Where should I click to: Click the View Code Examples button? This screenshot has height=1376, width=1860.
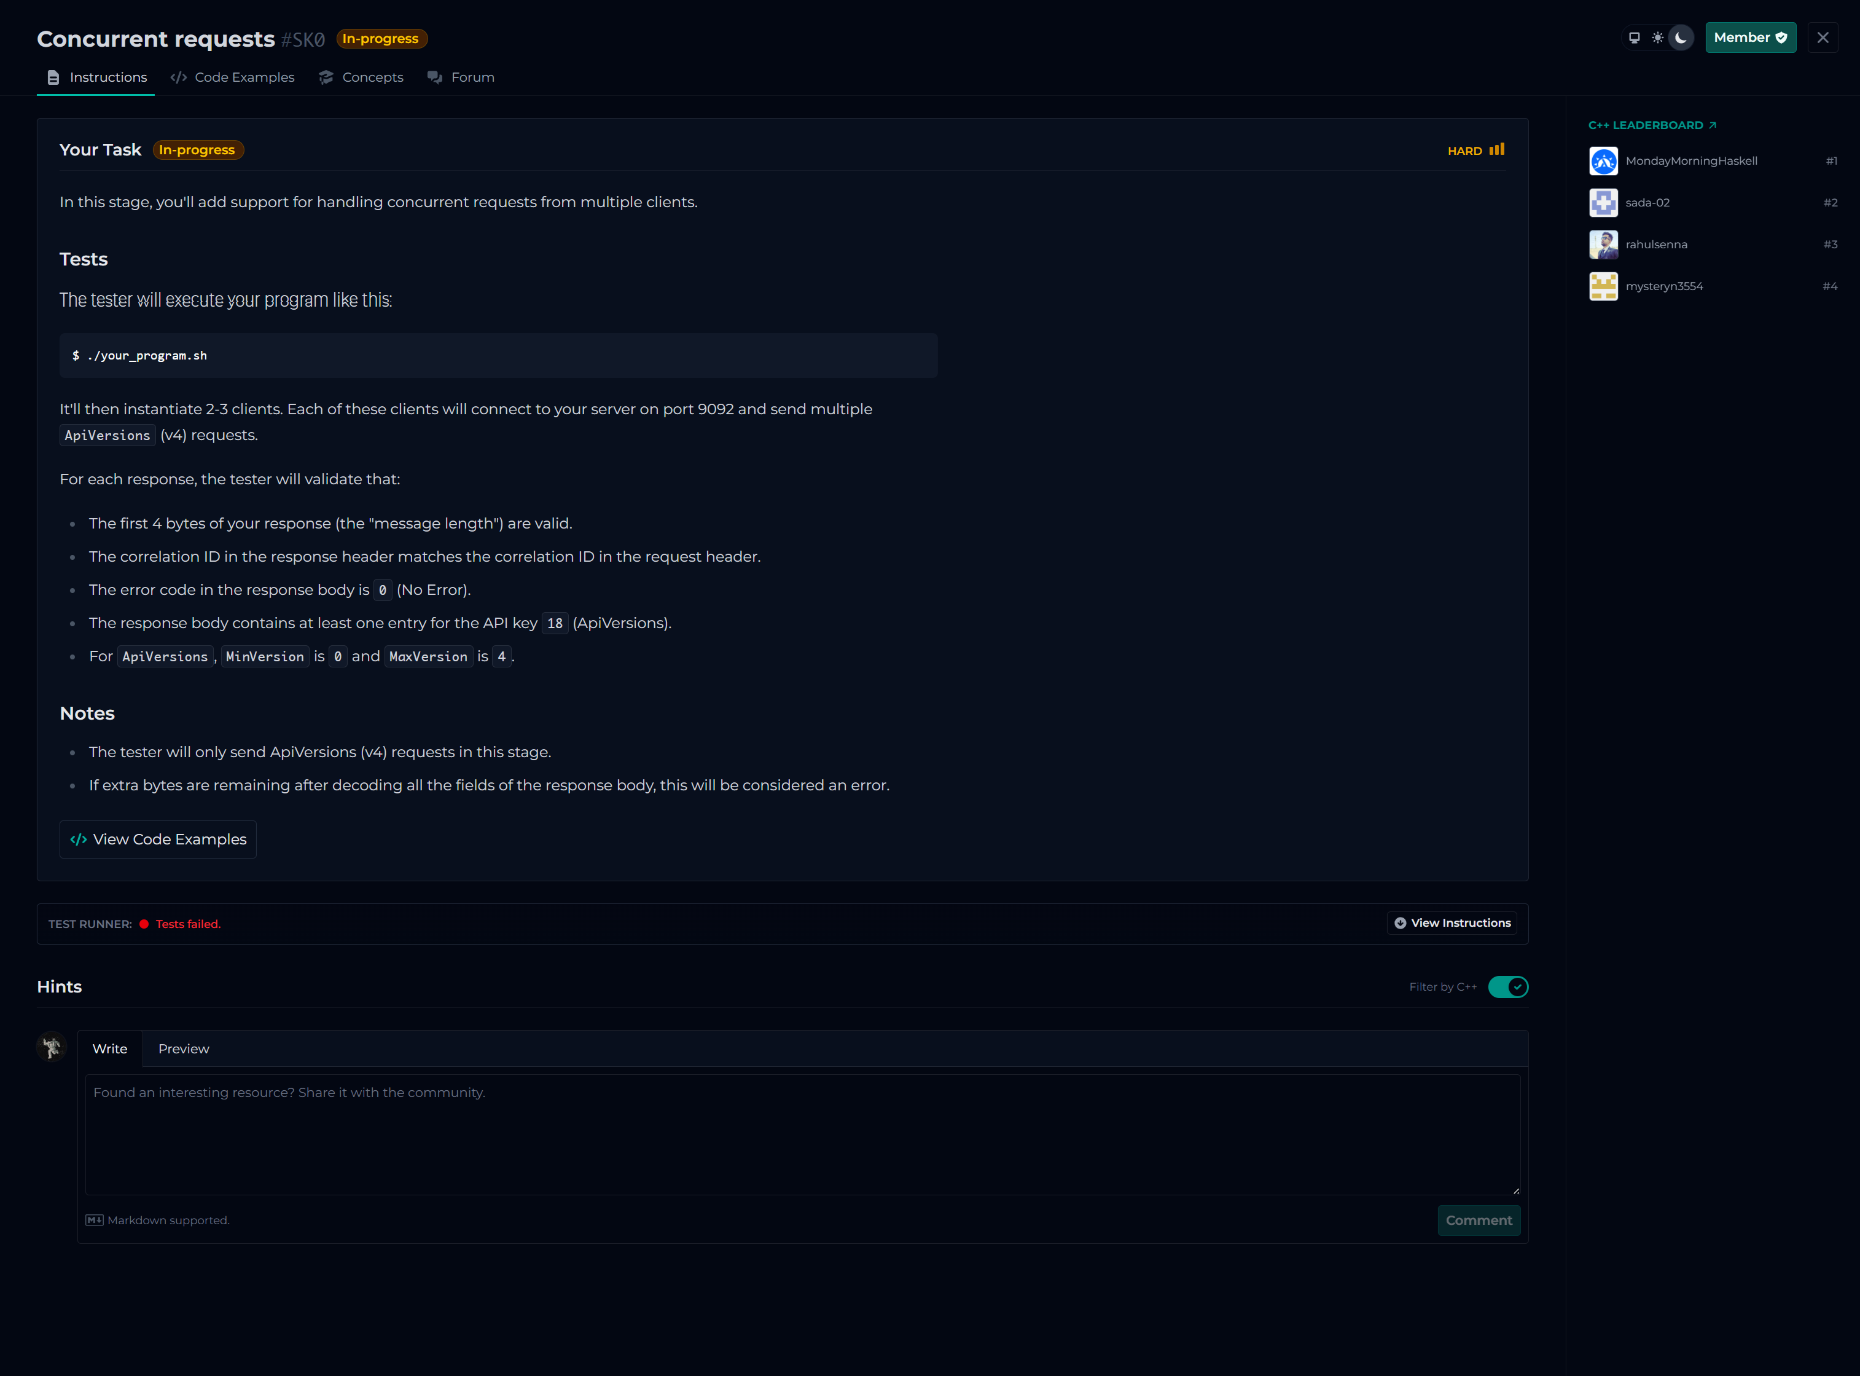pos(158,839)
